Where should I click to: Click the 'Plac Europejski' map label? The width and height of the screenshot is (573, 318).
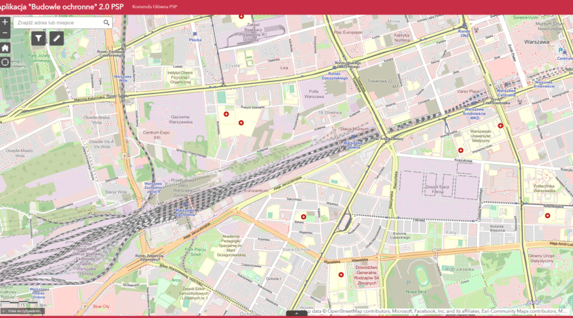[x=348, y=32]
